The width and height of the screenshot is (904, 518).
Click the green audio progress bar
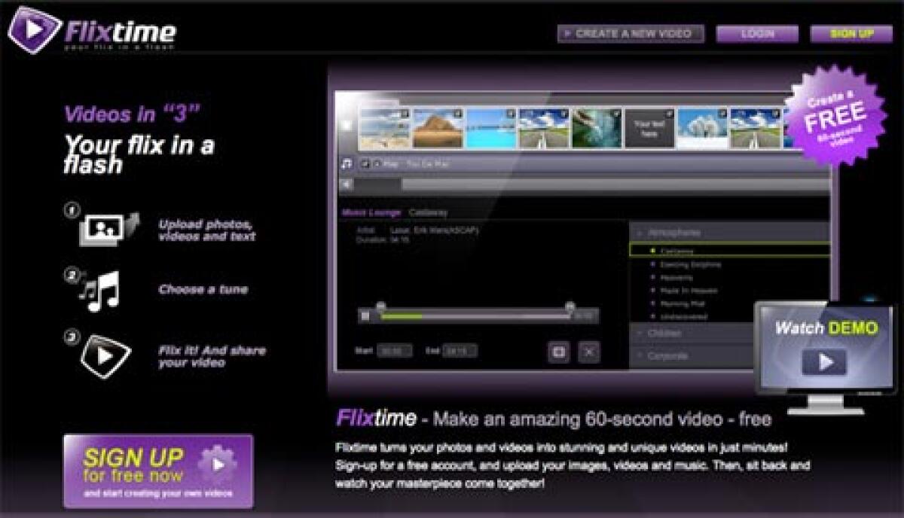(401, 317)
